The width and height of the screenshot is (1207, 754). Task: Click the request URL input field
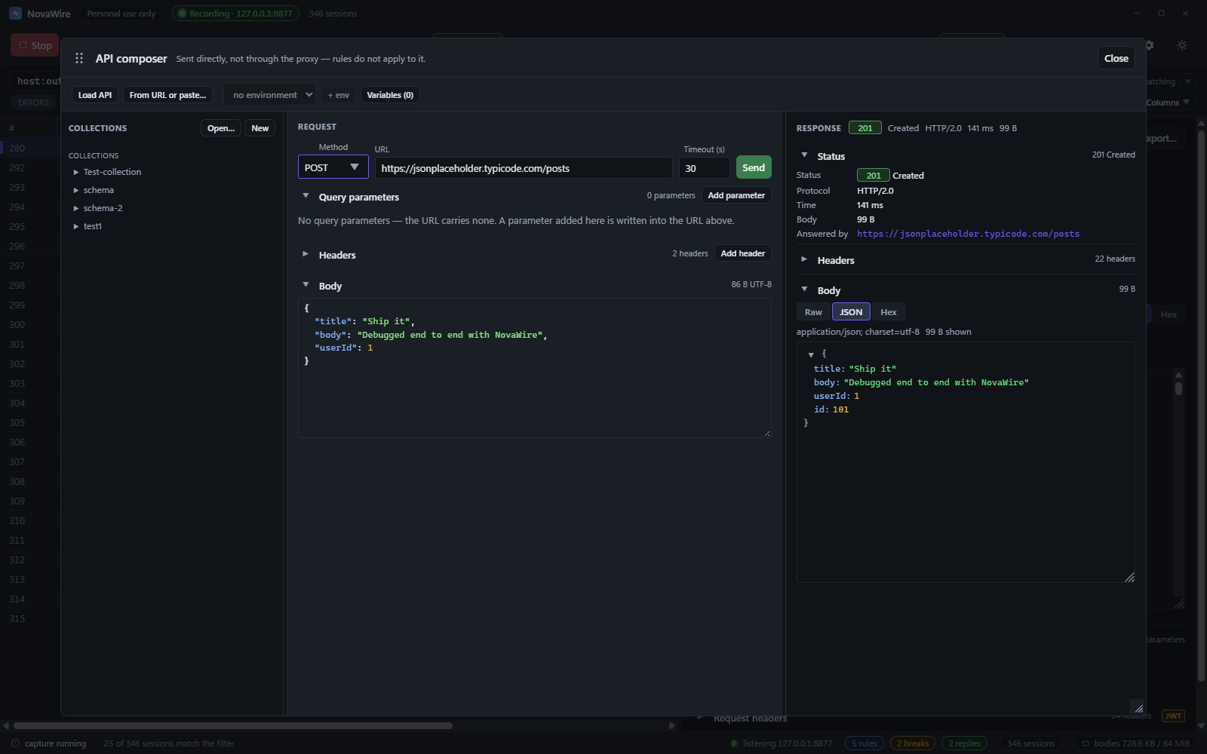pyautogui.click(x=524, y=168)
